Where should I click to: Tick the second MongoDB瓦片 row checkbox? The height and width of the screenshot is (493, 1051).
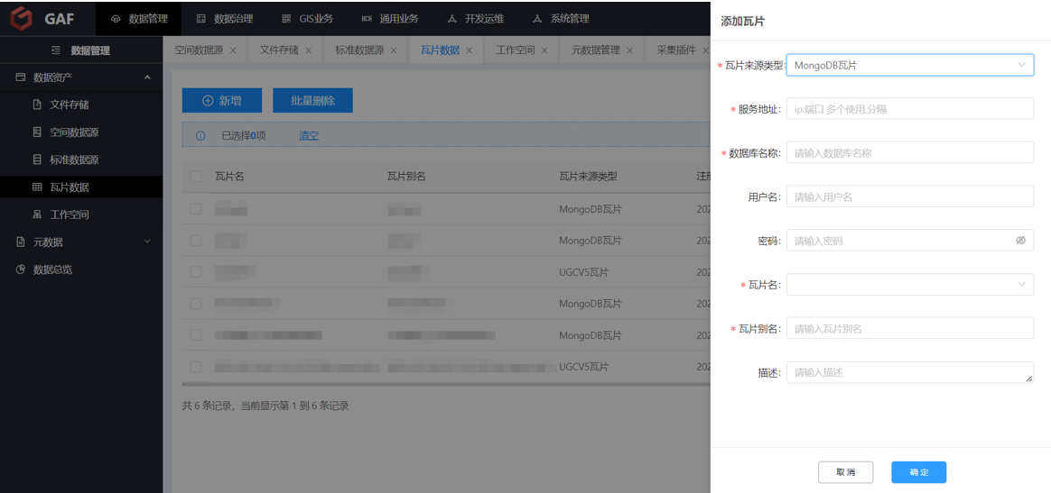click(196, 240)
